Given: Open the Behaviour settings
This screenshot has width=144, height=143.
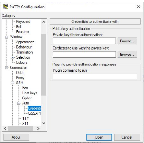Looking at the screenshot, I should pos(24,47).
